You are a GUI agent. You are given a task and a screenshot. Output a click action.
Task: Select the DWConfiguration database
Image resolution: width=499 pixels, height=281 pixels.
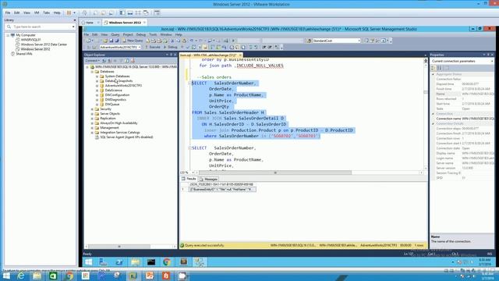(x=117, y=95)
